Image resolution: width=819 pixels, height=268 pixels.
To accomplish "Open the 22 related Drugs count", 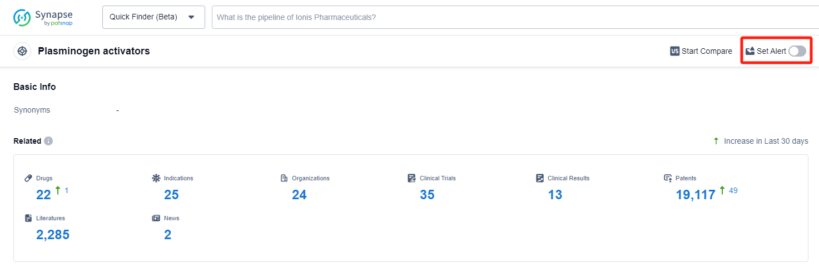I will coord(43,195).
